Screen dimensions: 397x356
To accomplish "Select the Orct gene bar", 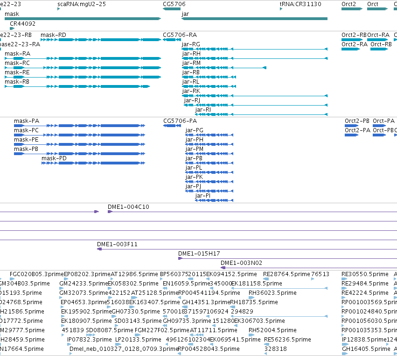I will coord(377,9).
